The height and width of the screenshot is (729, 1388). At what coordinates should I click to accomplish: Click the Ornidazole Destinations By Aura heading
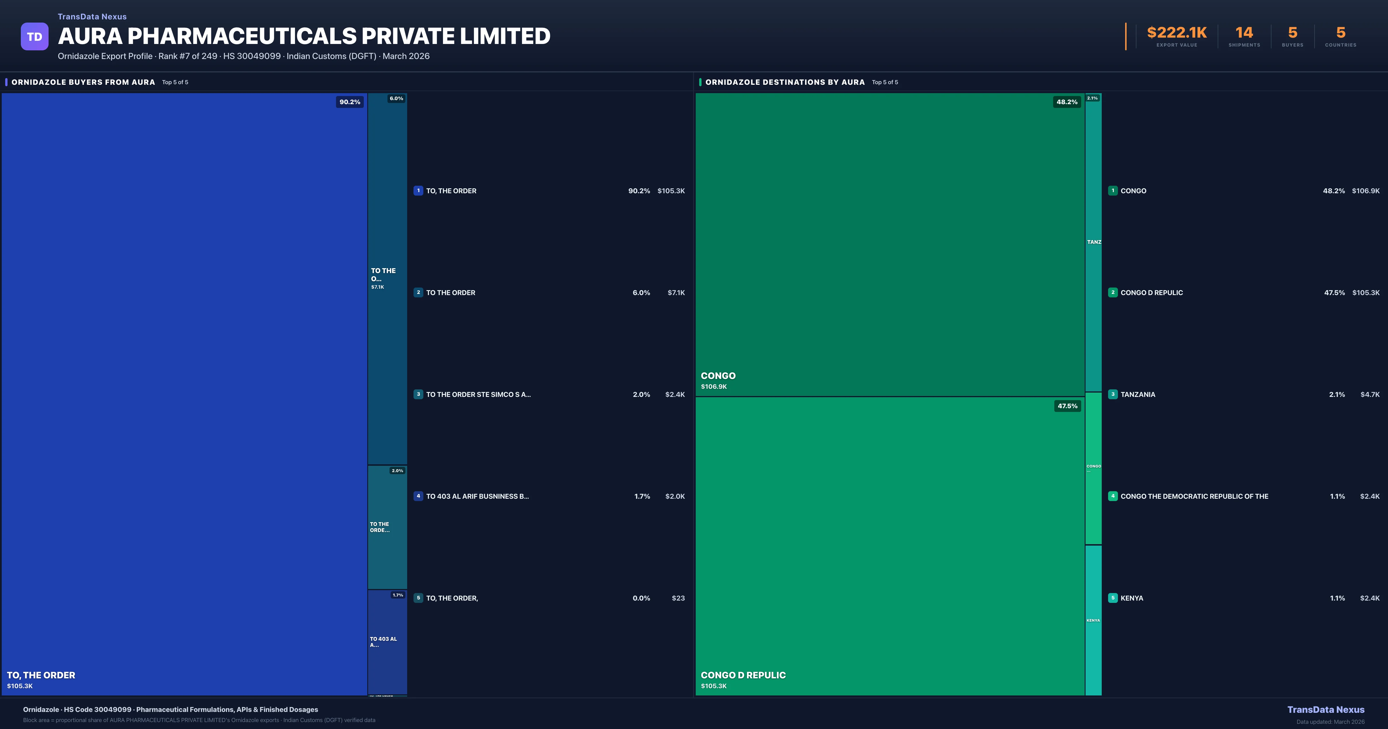tap(785, 82)
